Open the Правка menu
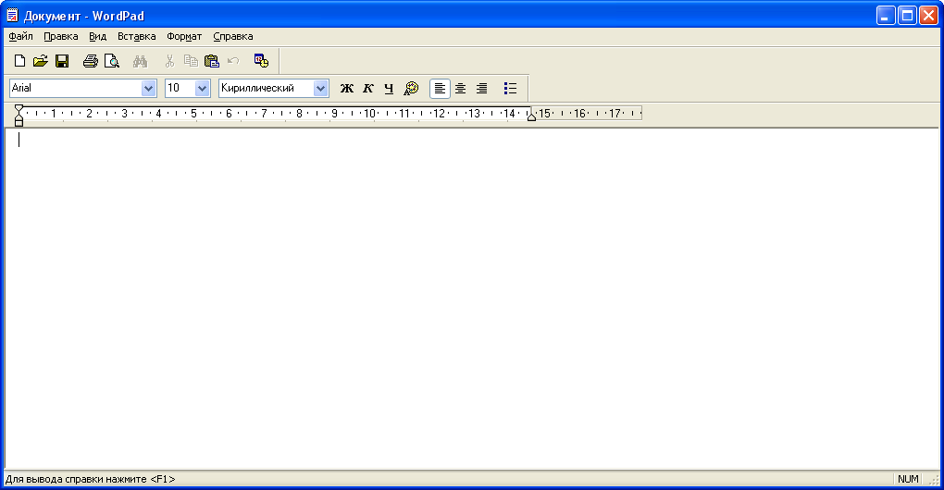Screen dimensions: 944x490 tap(61, 36)
